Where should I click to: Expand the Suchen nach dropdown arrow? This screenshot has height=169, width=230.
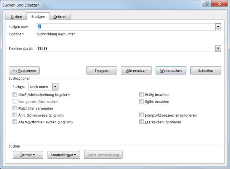(218, 27)
